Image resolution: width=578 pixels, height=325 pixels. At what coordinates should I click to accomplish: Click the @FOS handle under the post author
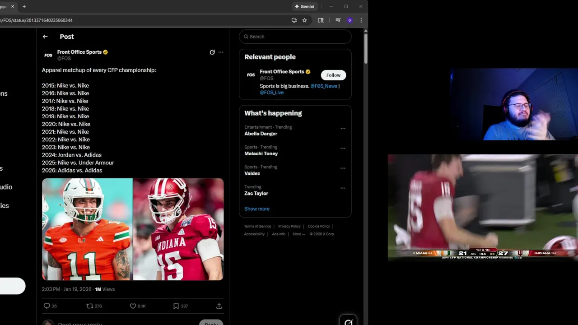pos(64,59)
